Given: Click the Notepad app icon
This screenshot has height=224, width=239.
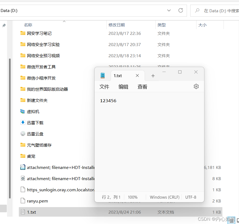Looking at the screenshot, I should (x=102, y=75).
